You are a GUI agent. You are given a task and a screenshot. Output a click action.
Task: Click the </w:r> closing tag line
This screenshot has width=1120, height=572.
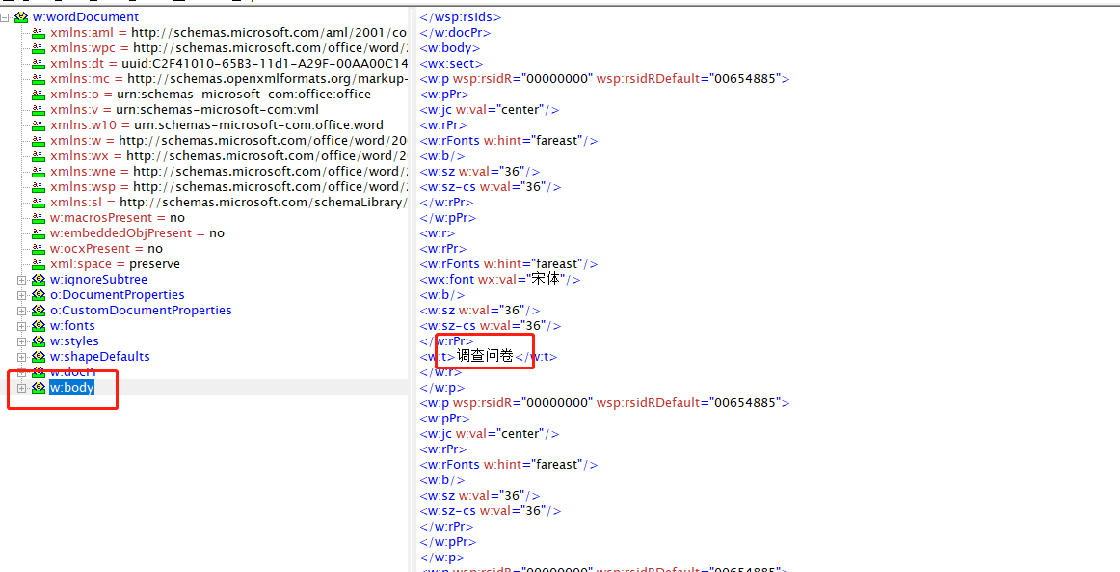point(440,372)
